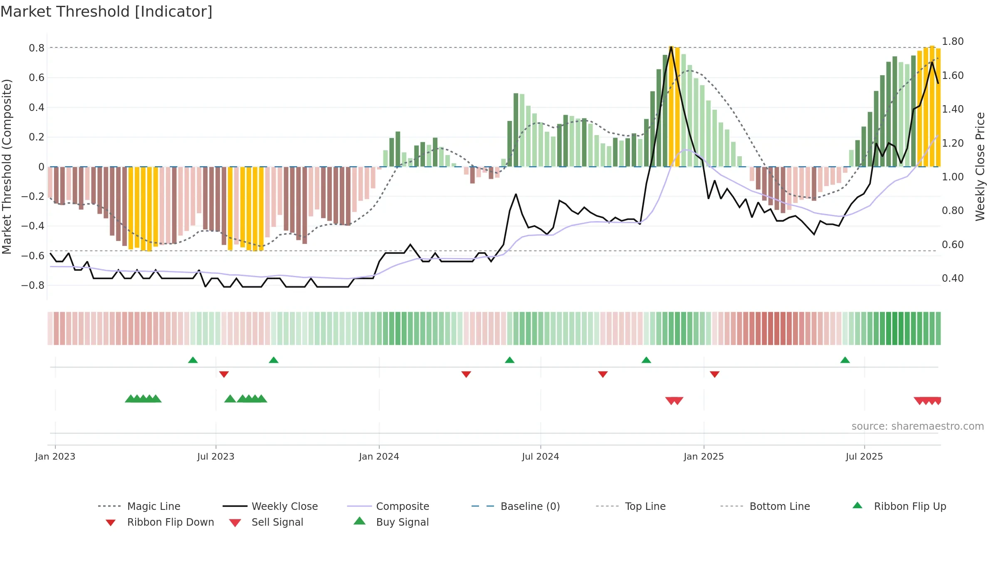Click the 0.40 right axis value
The height and width of the screenshot is (561, 998).
[953, 278]
